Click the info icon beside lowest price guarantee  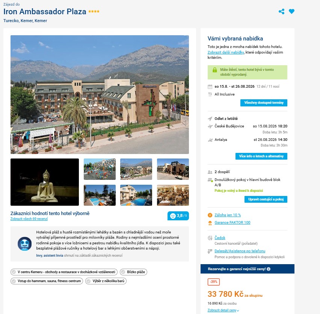pos(269,269)
